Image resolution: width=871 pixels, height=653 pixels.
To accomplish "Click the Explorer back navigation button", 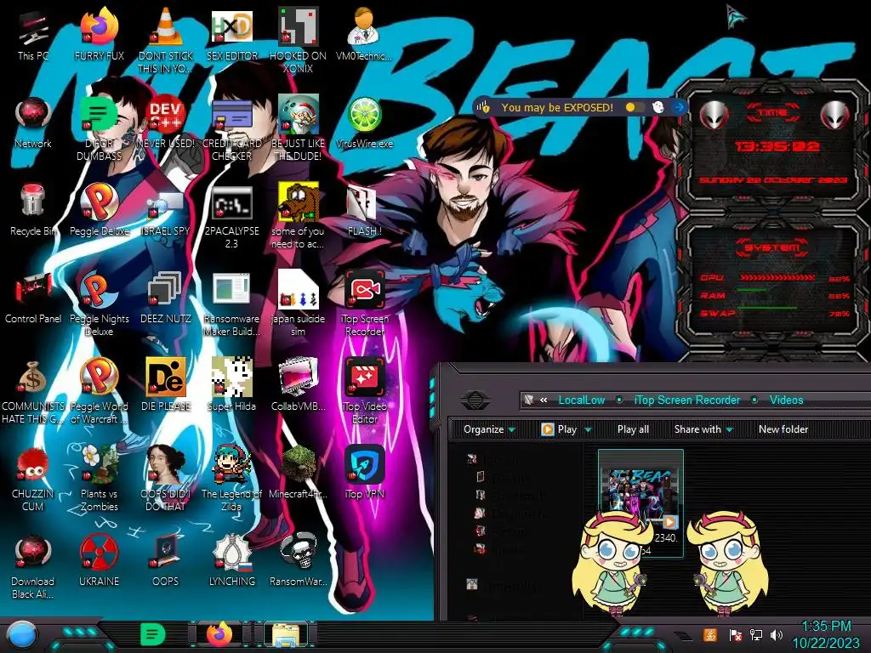I will [x=475, y=400].
